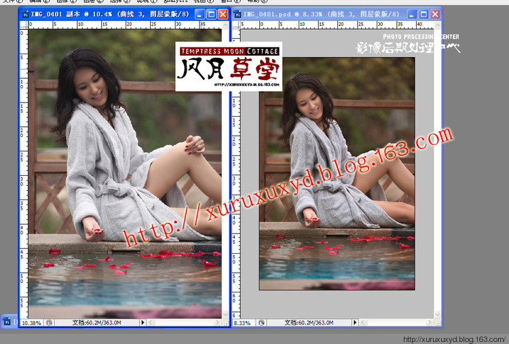Open the status bar arrow menu in IMG_0401 副本 window

pos(143,322)
